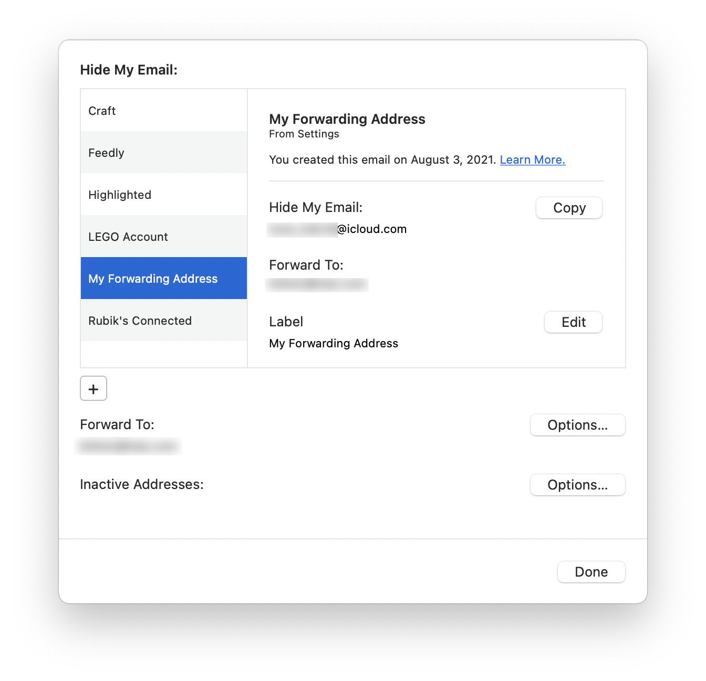The height and width of the screenshot is (681, 706).
Task: Click the empty row below Rubik's Connected
Action: (x=164, y=354)
